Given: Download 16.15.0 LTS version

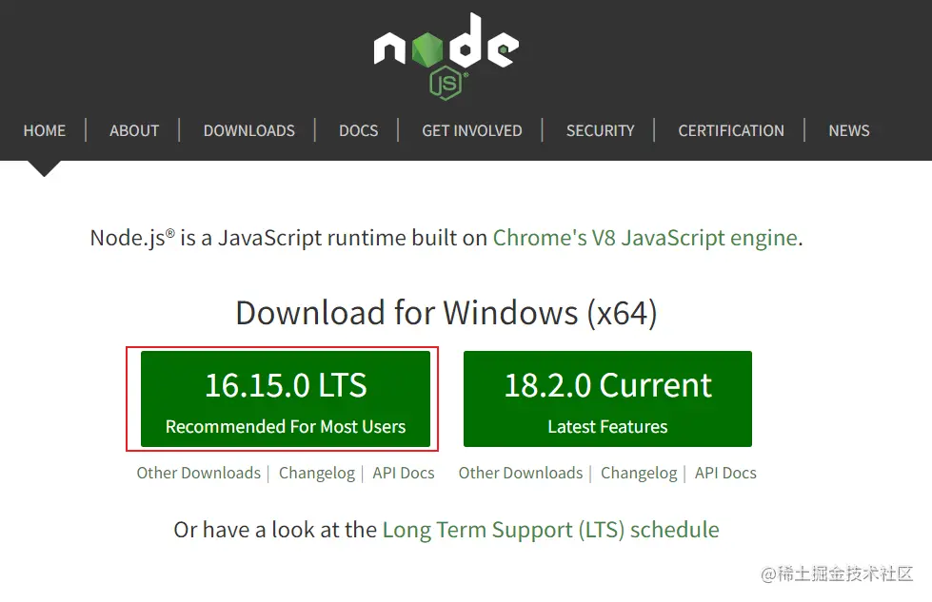Looking at the screenshot, I should pyautogui.click(x=286, y=399).
